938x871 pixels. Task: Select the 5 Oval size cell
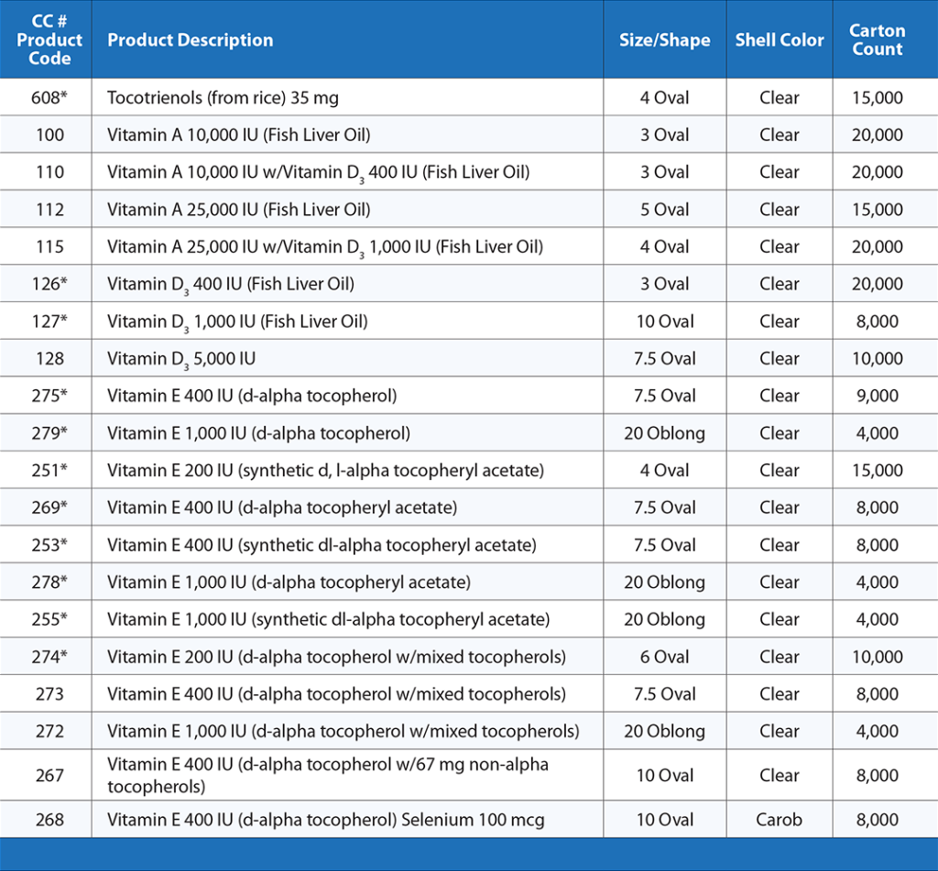point(664,210)
